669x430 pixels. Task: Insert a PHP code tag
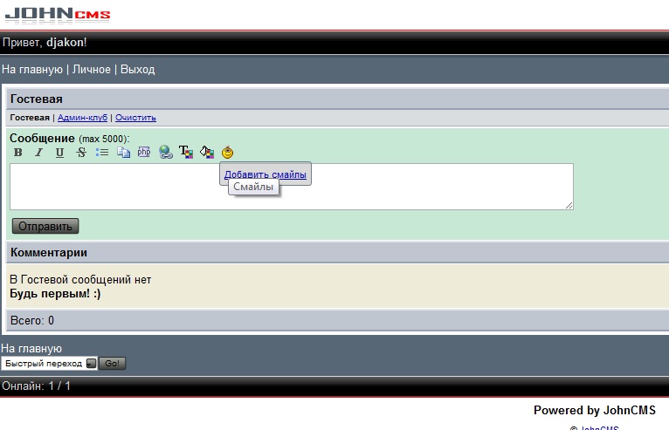click(x=144, y=152)
